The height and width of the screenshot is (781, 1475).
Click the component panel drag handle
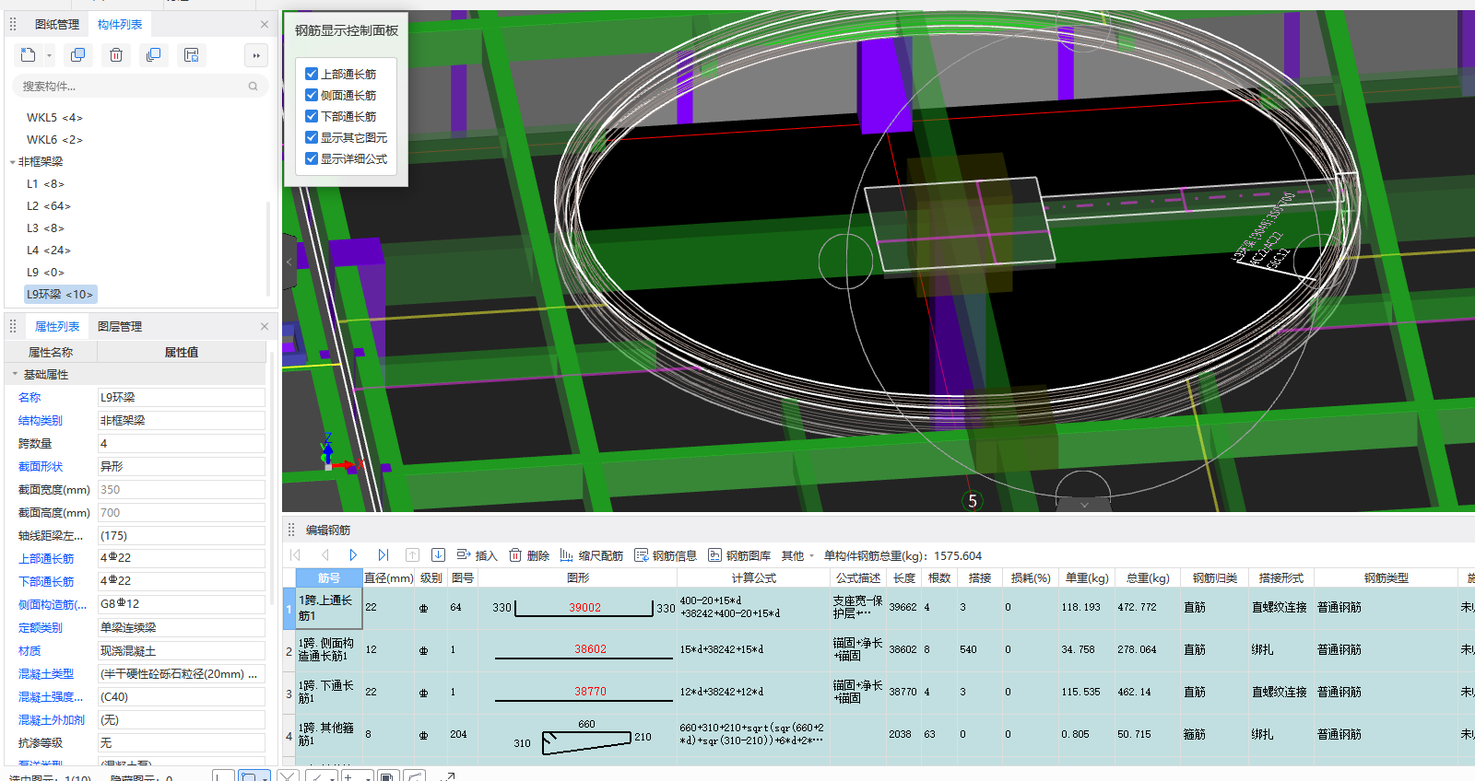[13, 25]
